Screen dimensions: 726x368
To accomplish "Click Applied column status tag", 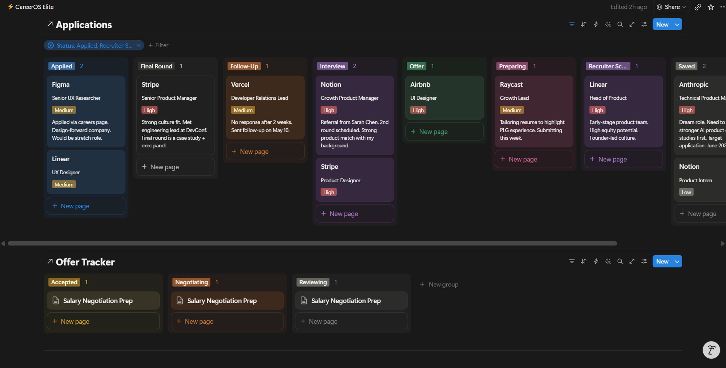I will point(62,66).
